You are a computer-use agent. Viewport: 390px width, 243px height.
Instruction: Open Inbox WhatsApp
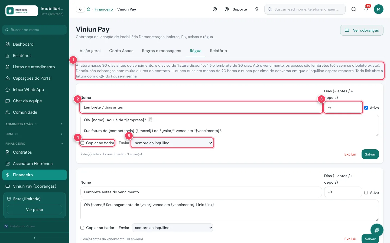pos(34,90)
